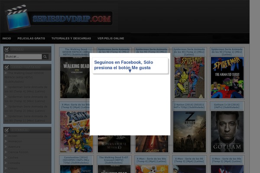260x173 pixels.
Task: Click title Constantine [2014] S01EP05
Action: [x=76, y=160]
